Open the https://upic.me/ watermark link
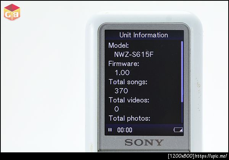 coord(211,156)
